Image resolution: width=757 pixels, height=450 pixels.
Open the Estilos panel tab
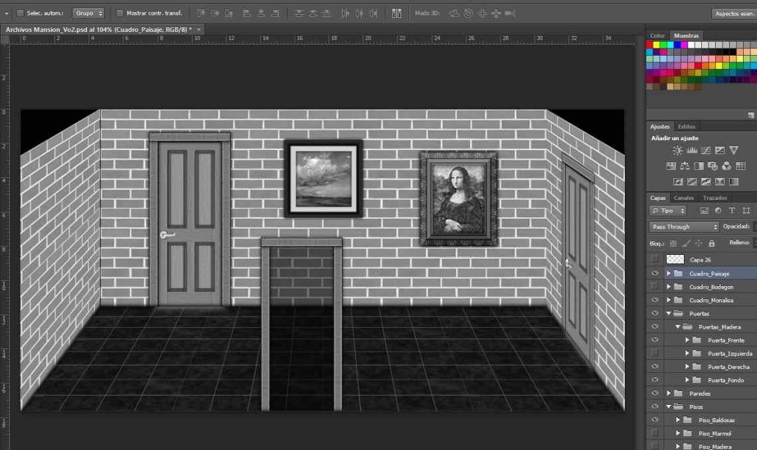coord(686,126)
